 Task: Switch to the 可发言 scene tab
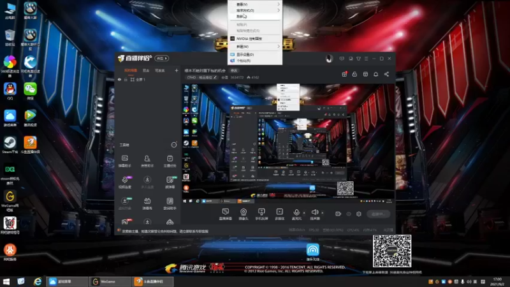coord(160,70)
